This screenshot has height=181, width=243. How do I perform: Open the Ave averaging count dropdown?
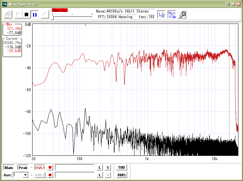(x=25, y=175)
